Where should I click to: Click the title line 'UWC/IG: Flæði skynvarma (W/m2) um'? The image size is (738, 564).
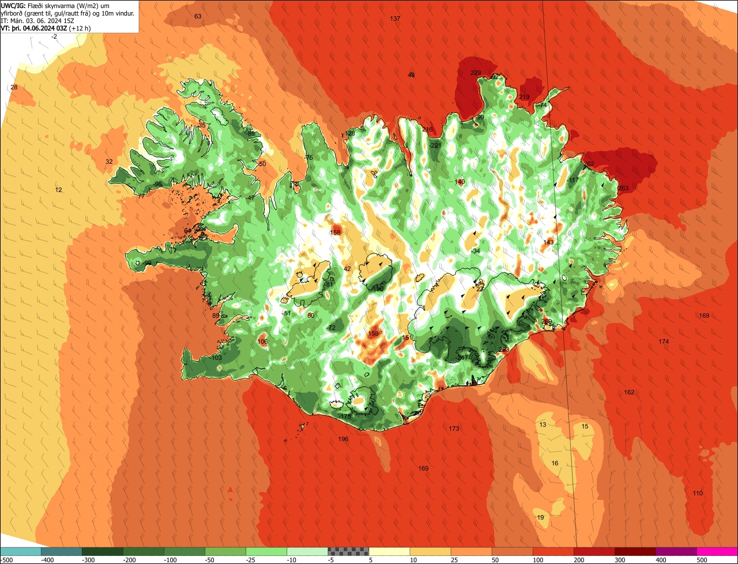[x=55, y=5]
